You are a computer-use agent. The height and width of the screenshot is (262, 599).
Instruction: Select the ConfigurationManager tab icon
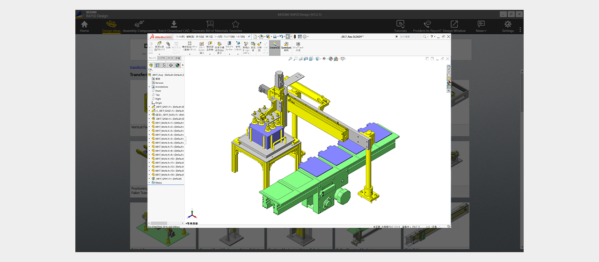pos(164,65)
